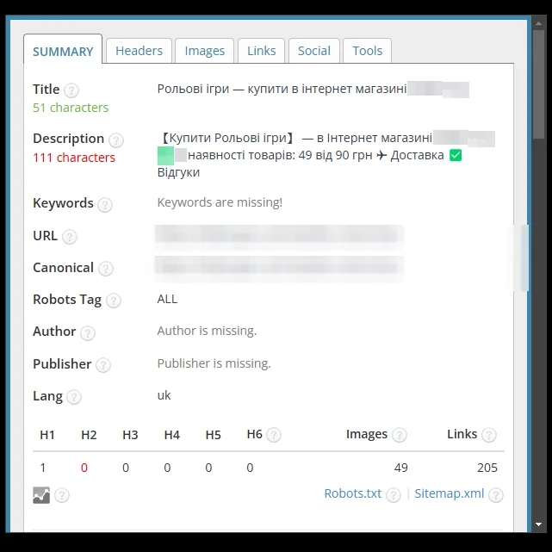Click the 'Publisher is missing.' message

pos(214,363)
